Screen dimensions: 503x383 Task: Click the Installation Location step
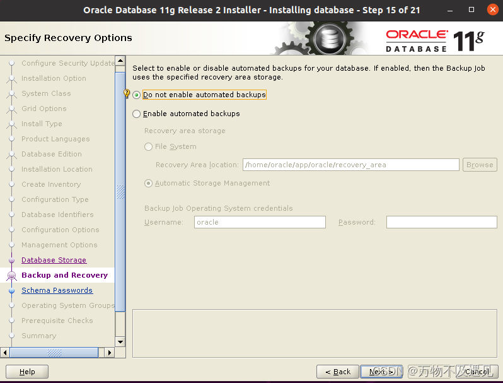tap(57, 169)
